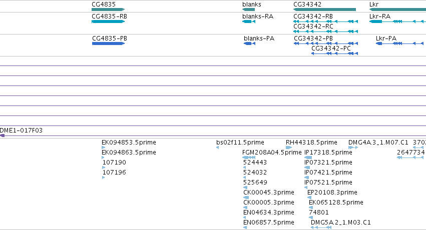Select EST RH44318.5prime

click(311, 142)
